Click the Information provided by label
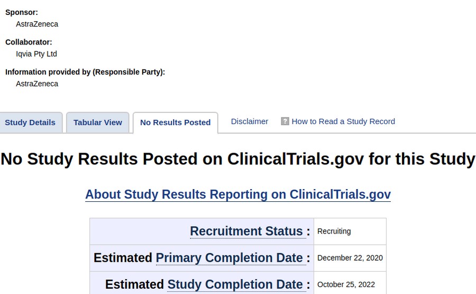476x294 pixels. [85, 72]
